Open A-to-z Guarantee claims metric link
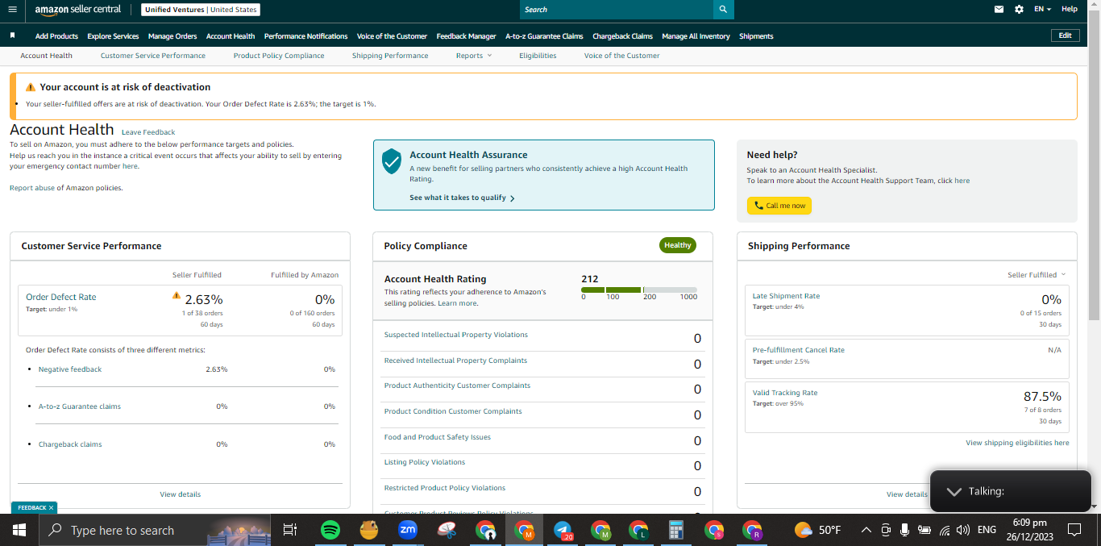Viewport: 1101px width, 546px height. [x=80, y=406]
